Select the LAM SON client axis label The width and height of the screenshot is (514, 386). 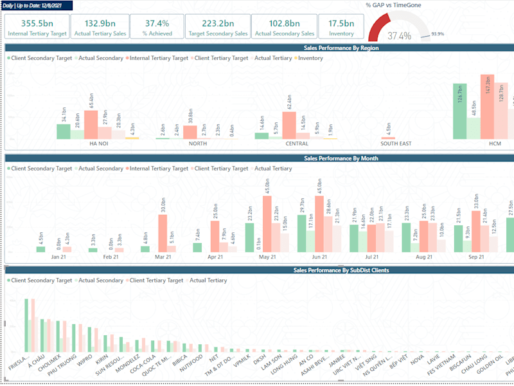(271, 362)
